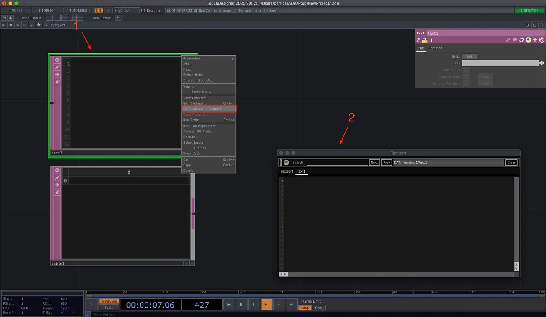Choose 'Run Script' in context menu
Screen dimensions: 546x317
[x=208, y=120]
